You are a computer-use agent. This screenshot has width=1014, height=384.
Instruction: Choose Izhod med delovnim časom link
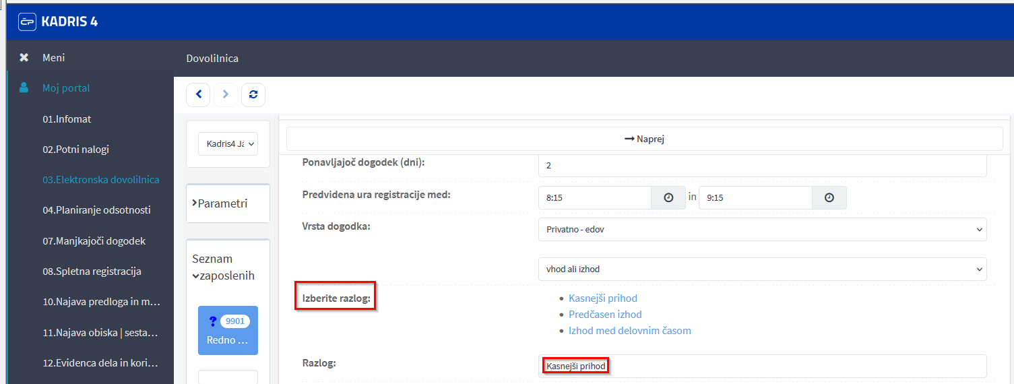629,331
